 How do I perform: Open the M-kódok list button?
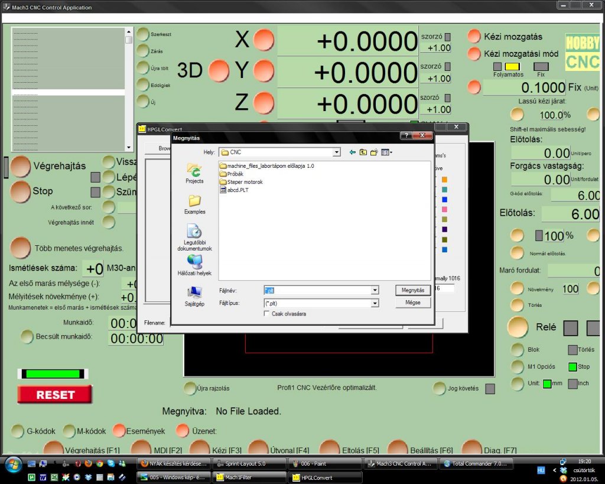coord(69,431)
